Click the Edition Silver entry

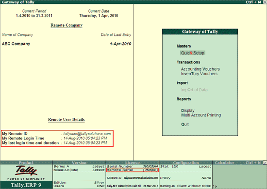pos(79,183)
